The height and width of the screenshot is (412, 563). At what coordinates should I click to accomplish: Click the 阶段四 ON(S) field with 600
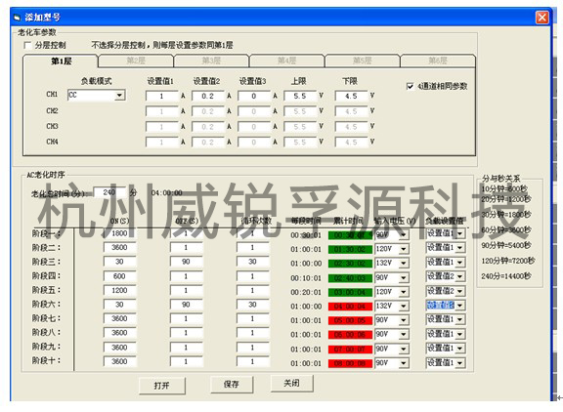coord(119,276)
